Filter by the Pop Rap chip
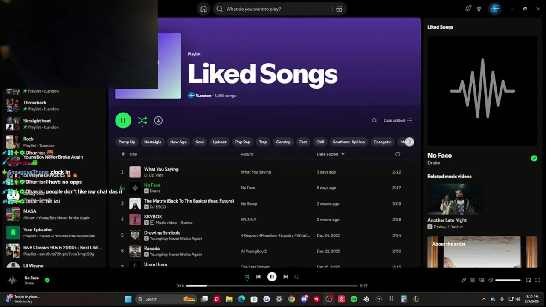The height and width of the screenshot is (307, 546). click(x=243, y=142)
